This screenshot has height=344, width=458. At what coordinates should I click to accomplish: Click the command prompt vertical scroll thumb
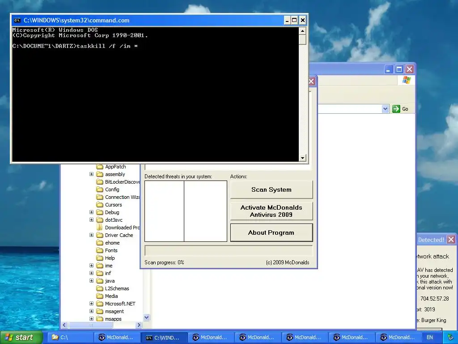302,39
